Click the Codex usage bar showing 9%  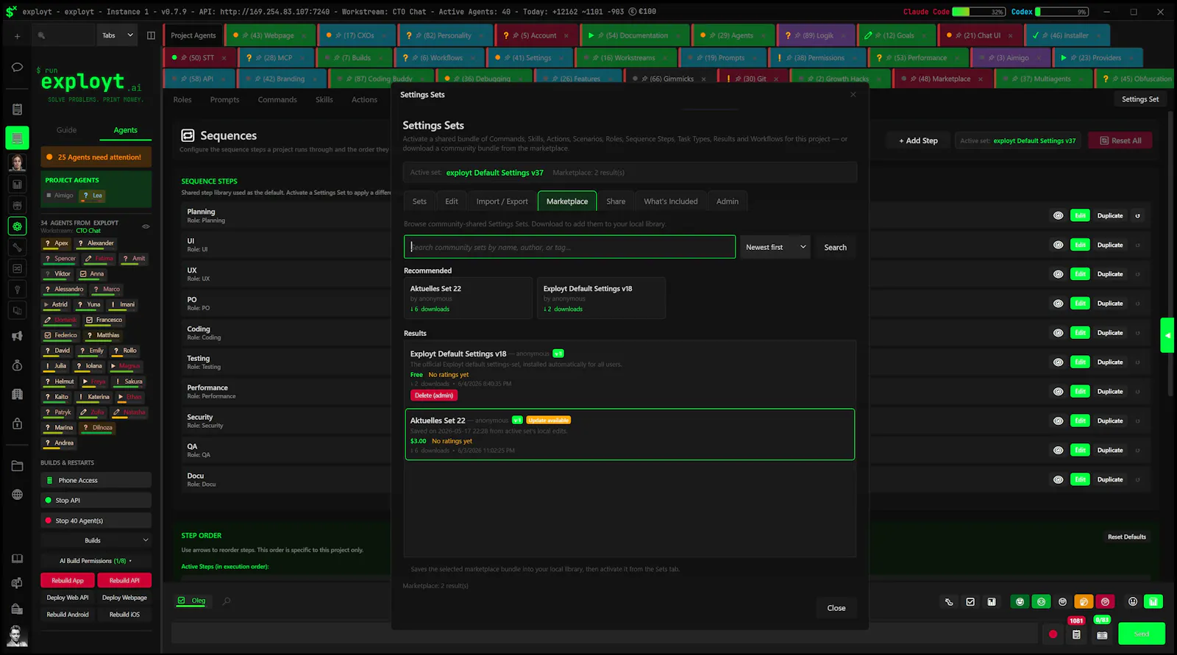(1062, 12)
